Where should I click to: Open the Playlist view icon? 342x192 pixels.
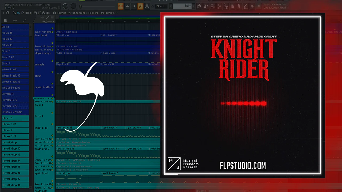(x=200, y=6)
